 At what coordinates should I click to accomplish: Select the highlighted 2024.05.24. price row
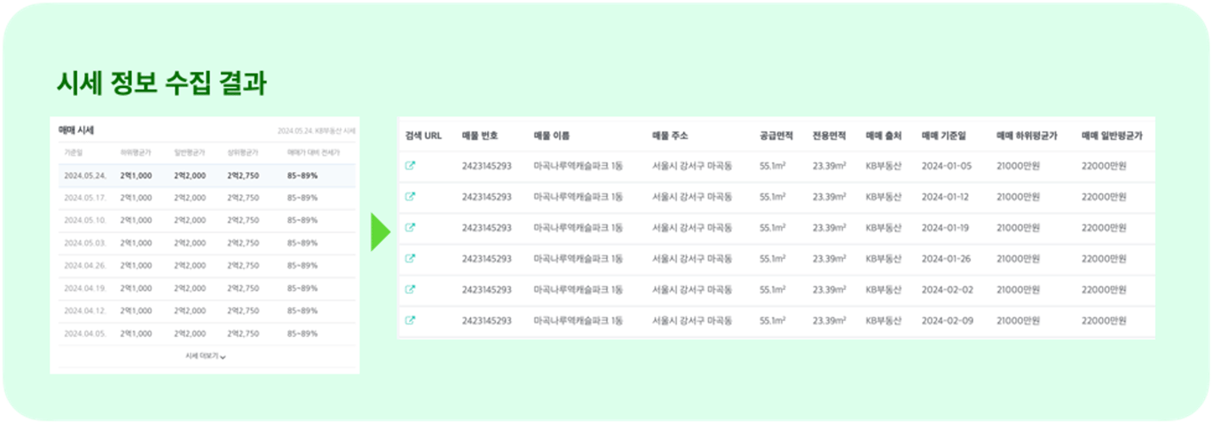[207, 176]
